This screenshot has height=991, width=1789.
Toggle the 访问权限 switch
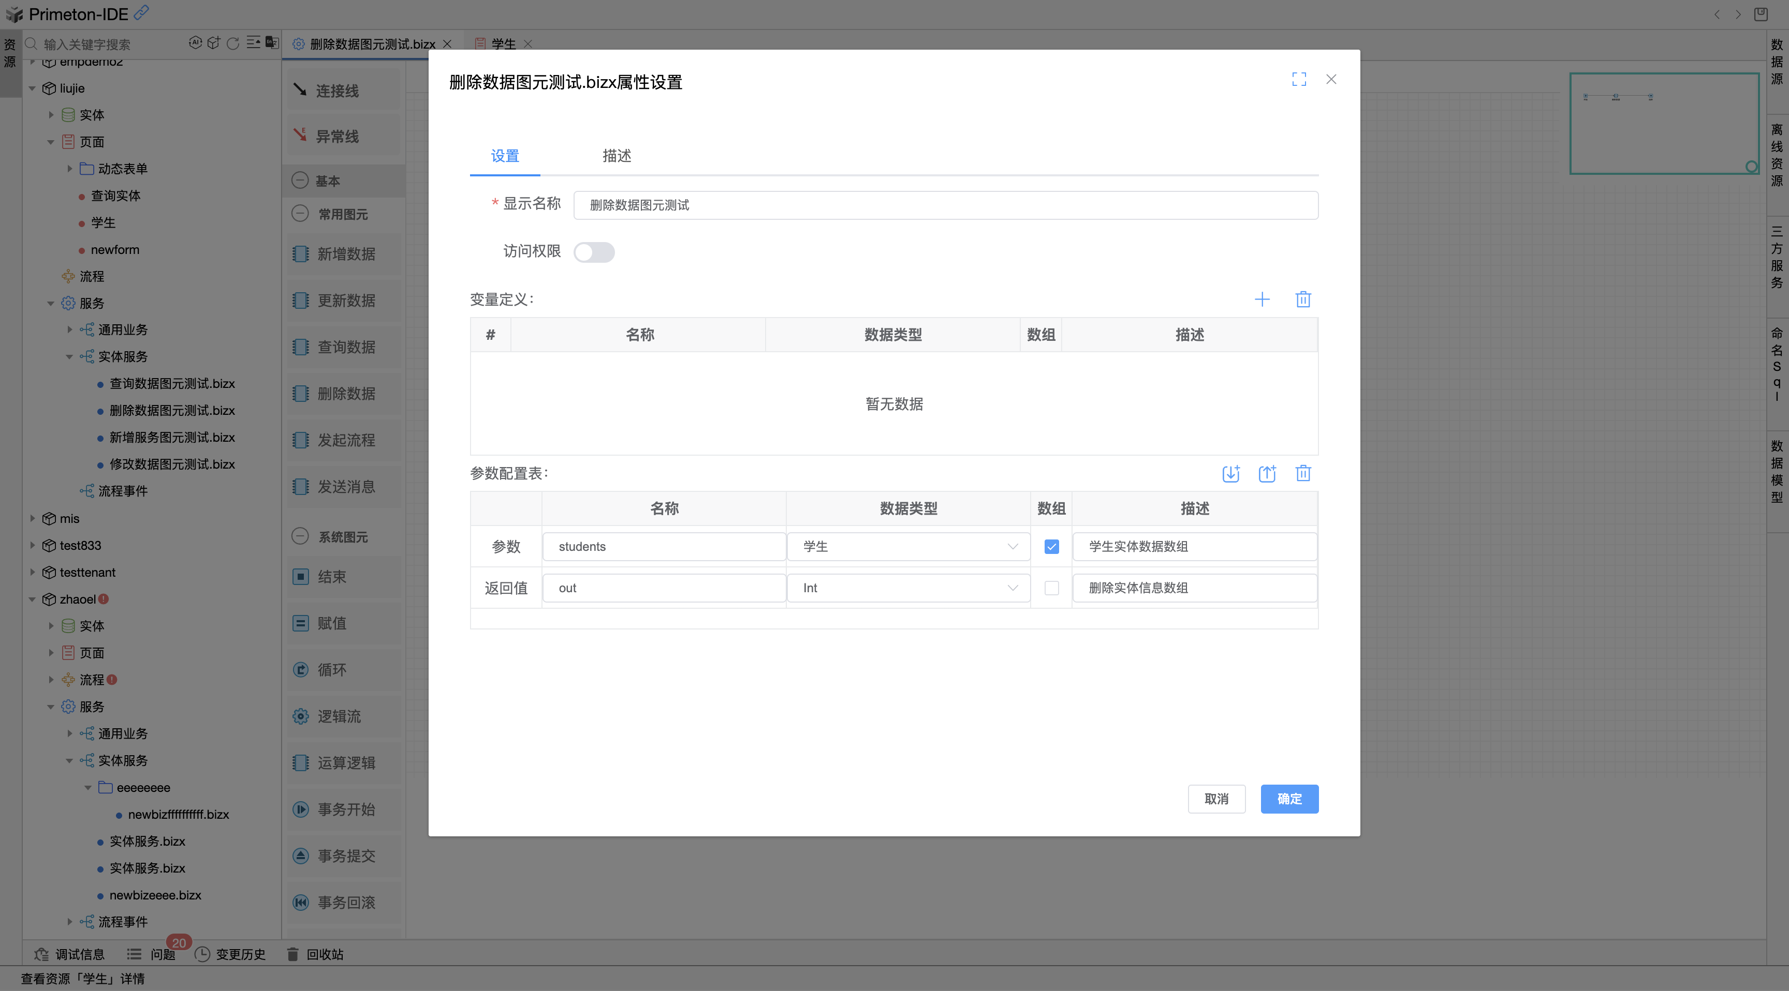point(594,251)
